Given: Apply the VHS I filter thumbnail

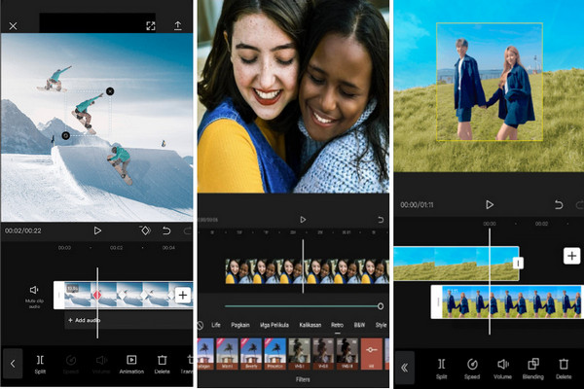Looking at the screenshot, I should pos(299,354).
